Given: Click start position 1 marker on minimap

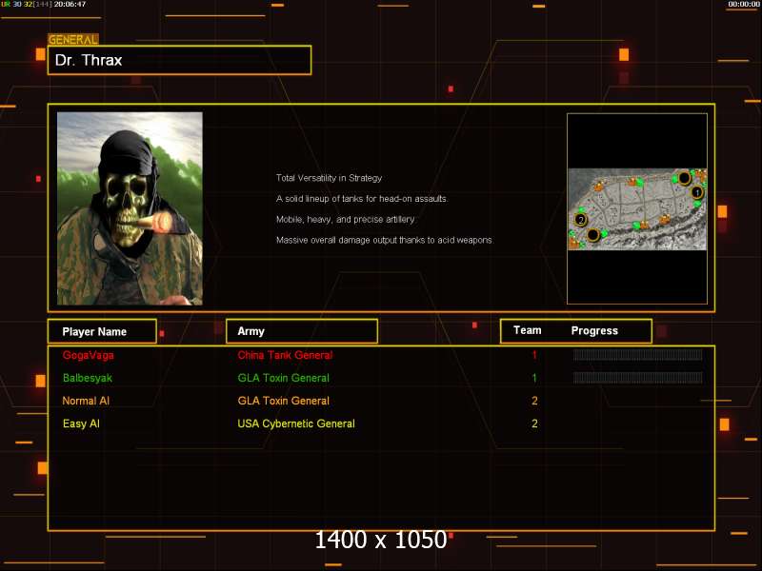Looking at the screenshot, I should point(696,192).
